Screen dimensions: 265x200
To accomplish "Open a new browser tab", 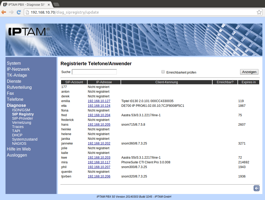I will pyautogui.click(x=56, y=4).
